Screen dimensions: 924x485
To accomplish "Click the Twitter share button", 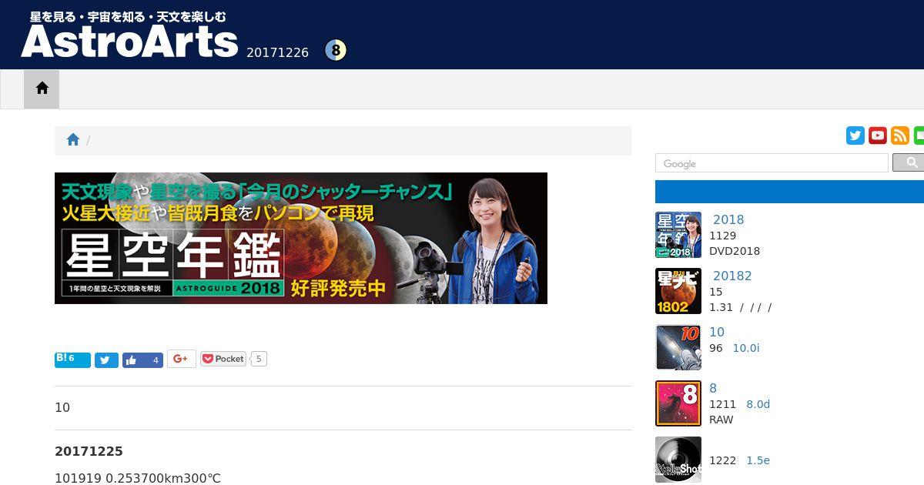I will point(106,360).
